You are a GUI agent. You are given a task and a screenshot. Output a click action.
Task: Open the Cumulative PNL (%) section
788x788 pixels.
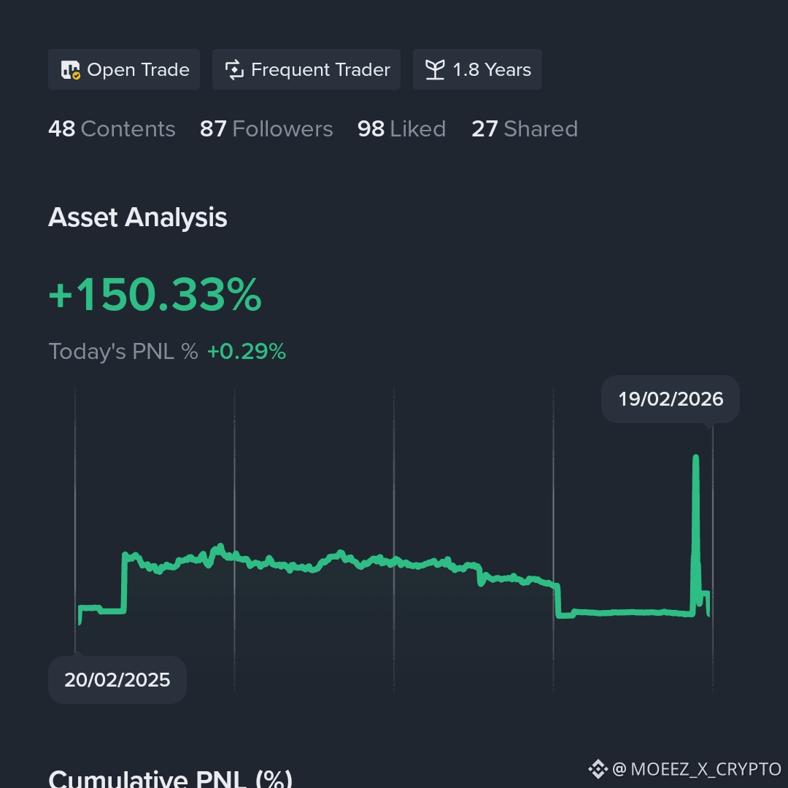pos(170,779)
